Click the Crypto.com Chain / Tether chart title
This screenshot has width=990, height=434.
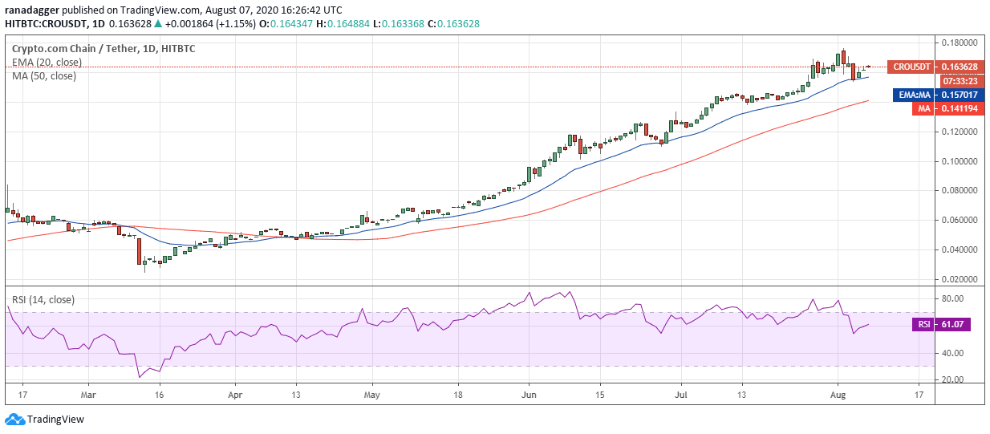point(103,49)
